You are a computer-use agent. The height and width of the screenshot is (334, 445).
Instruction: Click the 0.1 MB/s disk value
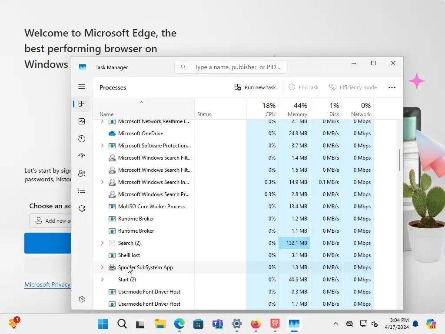329,182
